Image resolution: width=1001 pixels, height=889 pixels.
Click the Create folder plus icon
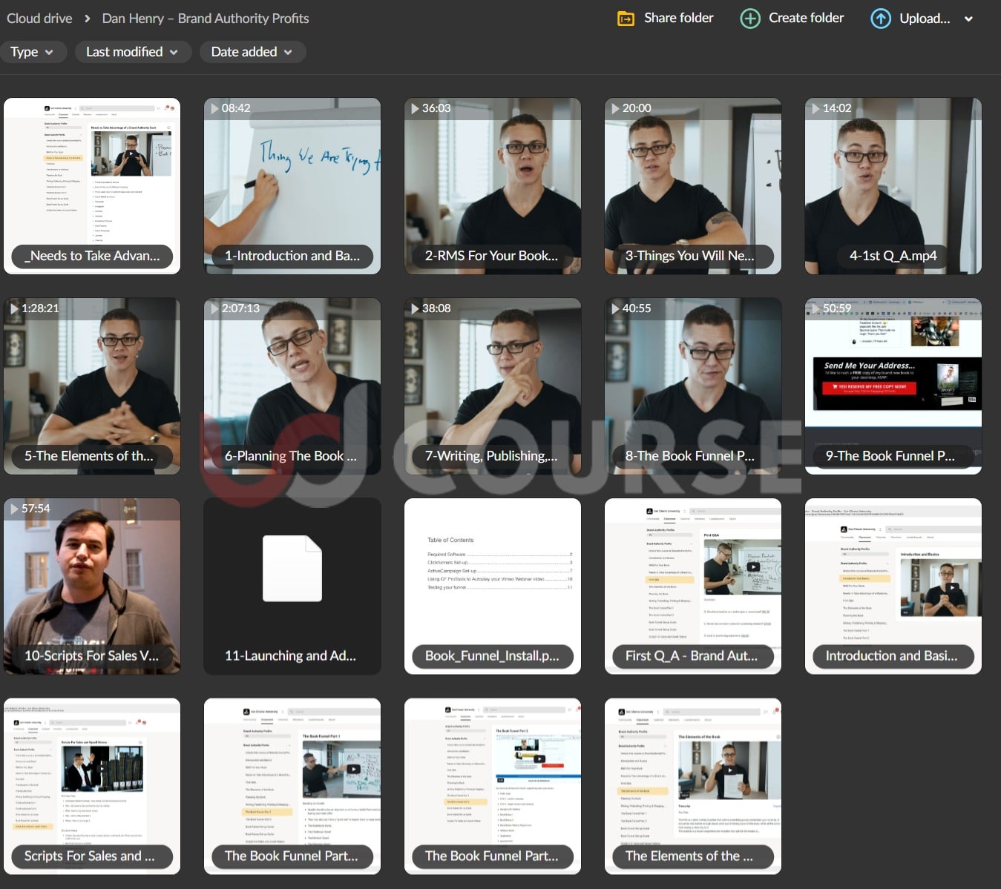point(750,19)
